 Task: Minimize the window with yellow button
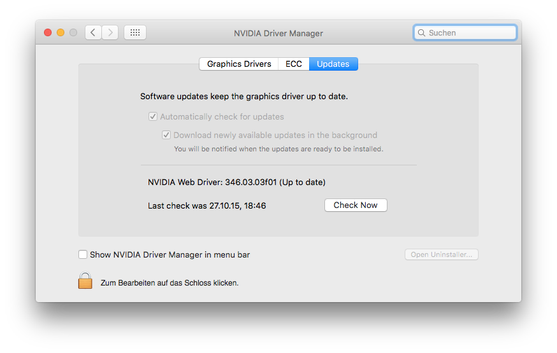click(61, 32)
